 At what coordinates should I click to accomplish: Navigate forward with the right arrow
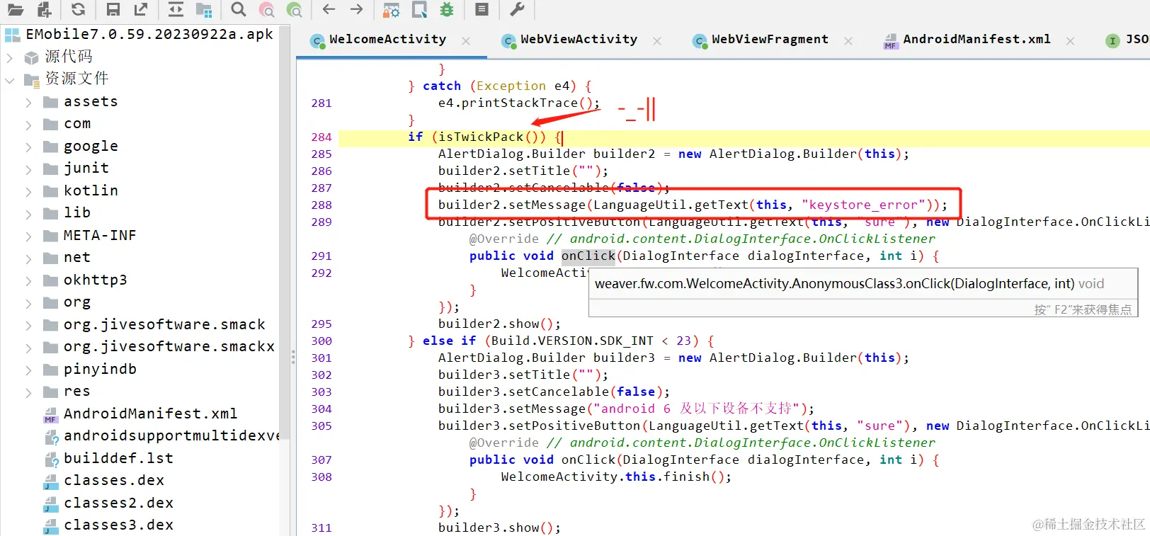tap(357, 9)
